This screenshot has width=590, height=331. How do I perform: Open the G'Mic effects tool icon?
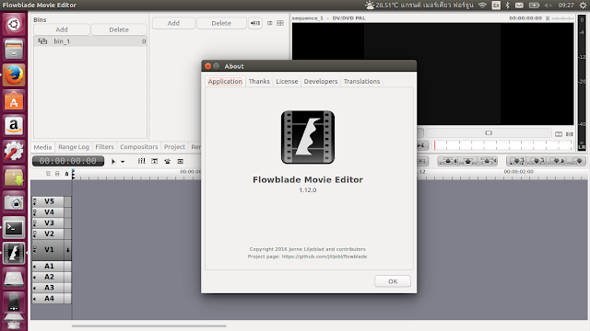[168, 161]
